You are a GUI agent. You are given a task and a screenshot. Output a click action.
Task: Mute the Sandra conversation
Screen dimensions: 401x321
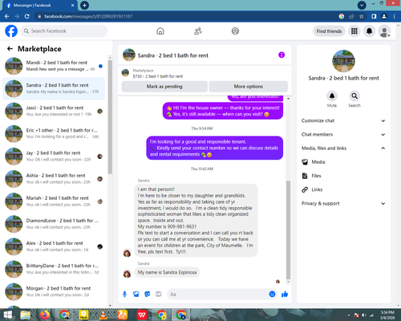pos(332,96)
